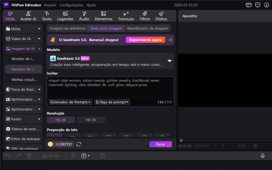Click inside the Incitar prompt text box
Screen dimensions: 272x170
[110, 87]
